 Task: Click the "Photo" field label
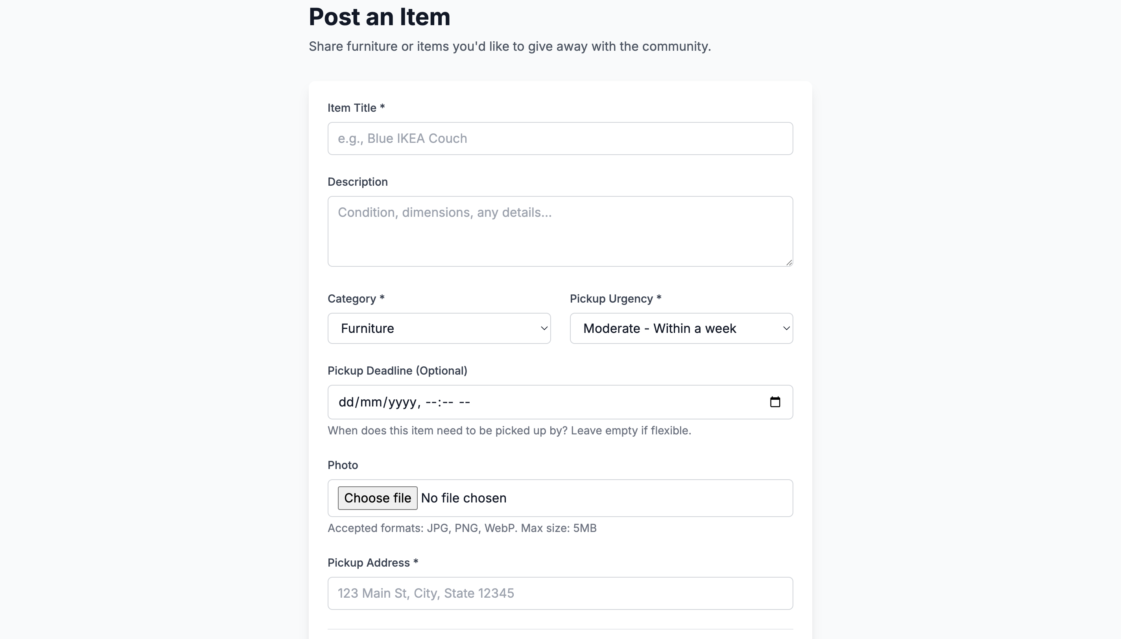point(343,465)
